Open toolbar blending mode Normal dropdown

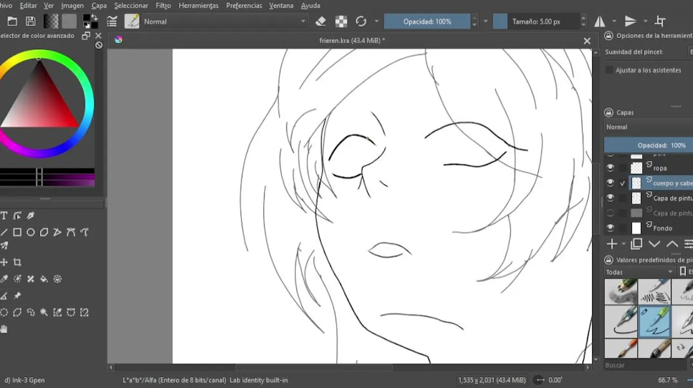pos(225,22)
